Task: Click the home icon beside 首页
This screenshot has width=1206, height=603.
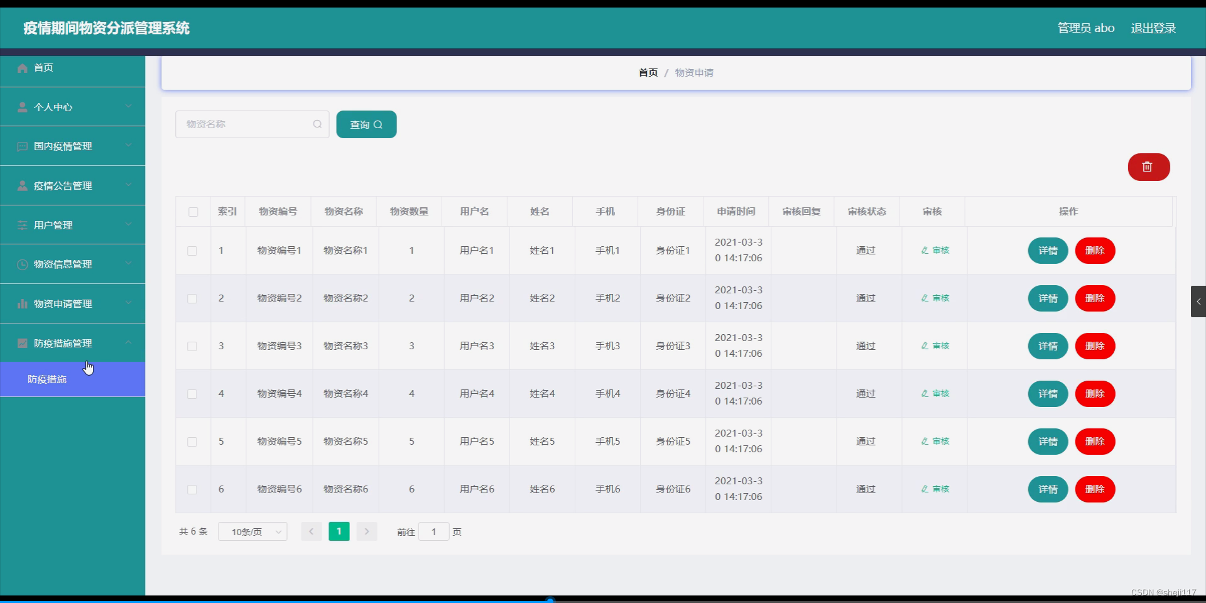Action: [22, 68]
